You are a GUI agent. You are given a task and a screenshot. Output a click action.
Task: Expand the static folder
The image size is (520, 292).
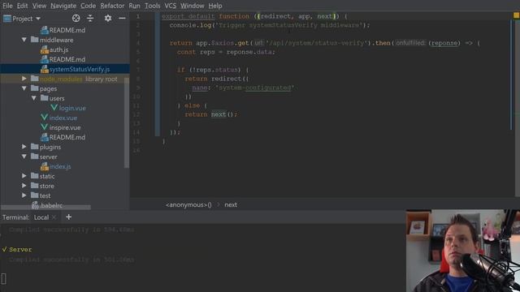point(24,176)
